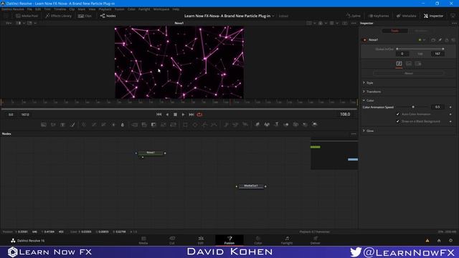The image size is (459, 258).
Task: Jump to first frame in playback controls
Action: 159,115
